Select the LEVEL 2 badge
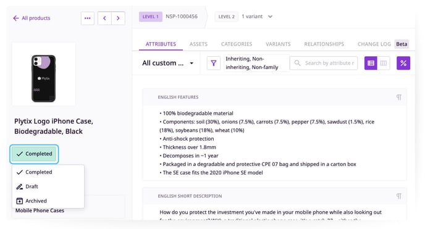This screenshot has height=229, width=425. [227, 17]
